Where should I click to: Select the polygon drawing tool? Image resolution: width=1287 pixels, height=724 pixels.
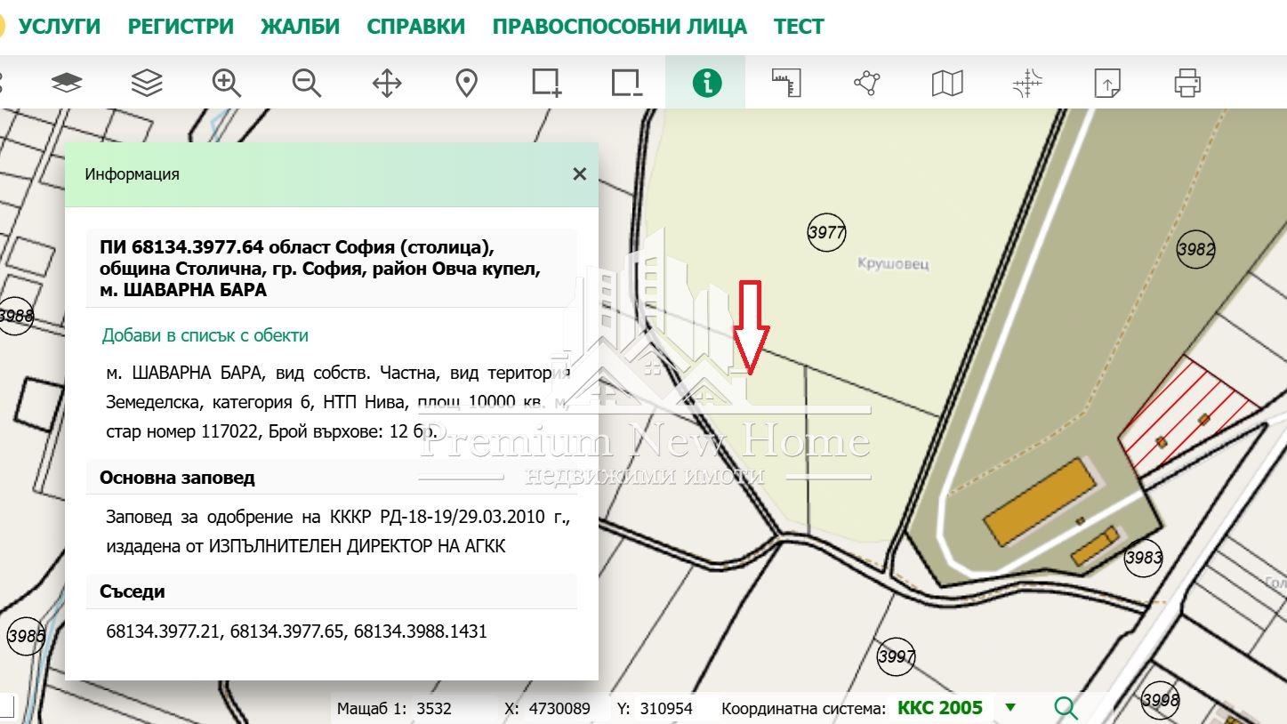coord(866,83)
